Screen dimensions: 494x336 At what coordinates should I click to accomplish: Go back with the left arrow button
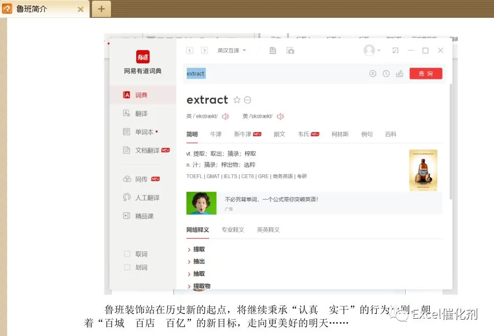190,50
